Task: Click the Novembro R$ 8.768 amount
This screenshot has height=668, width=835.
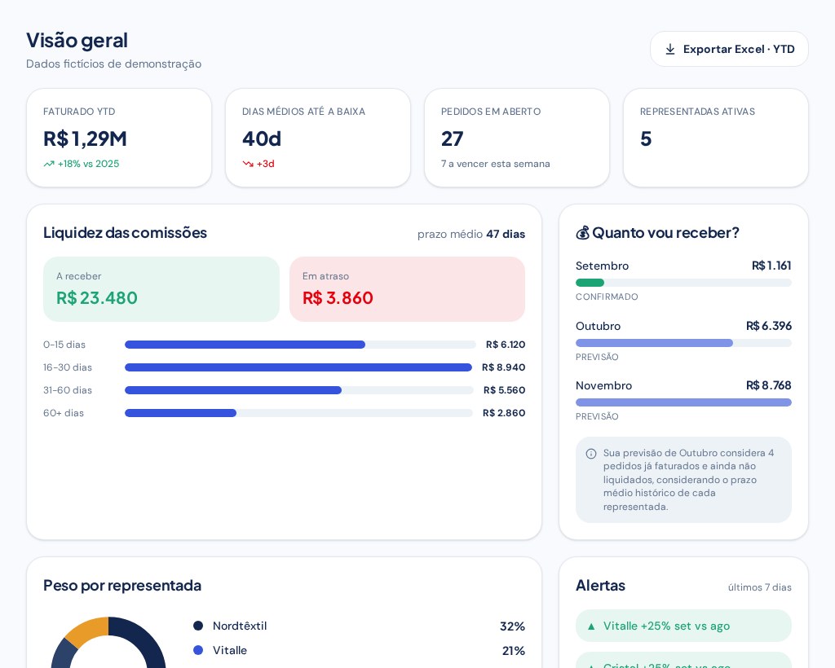Action: (x=769, y=385)
